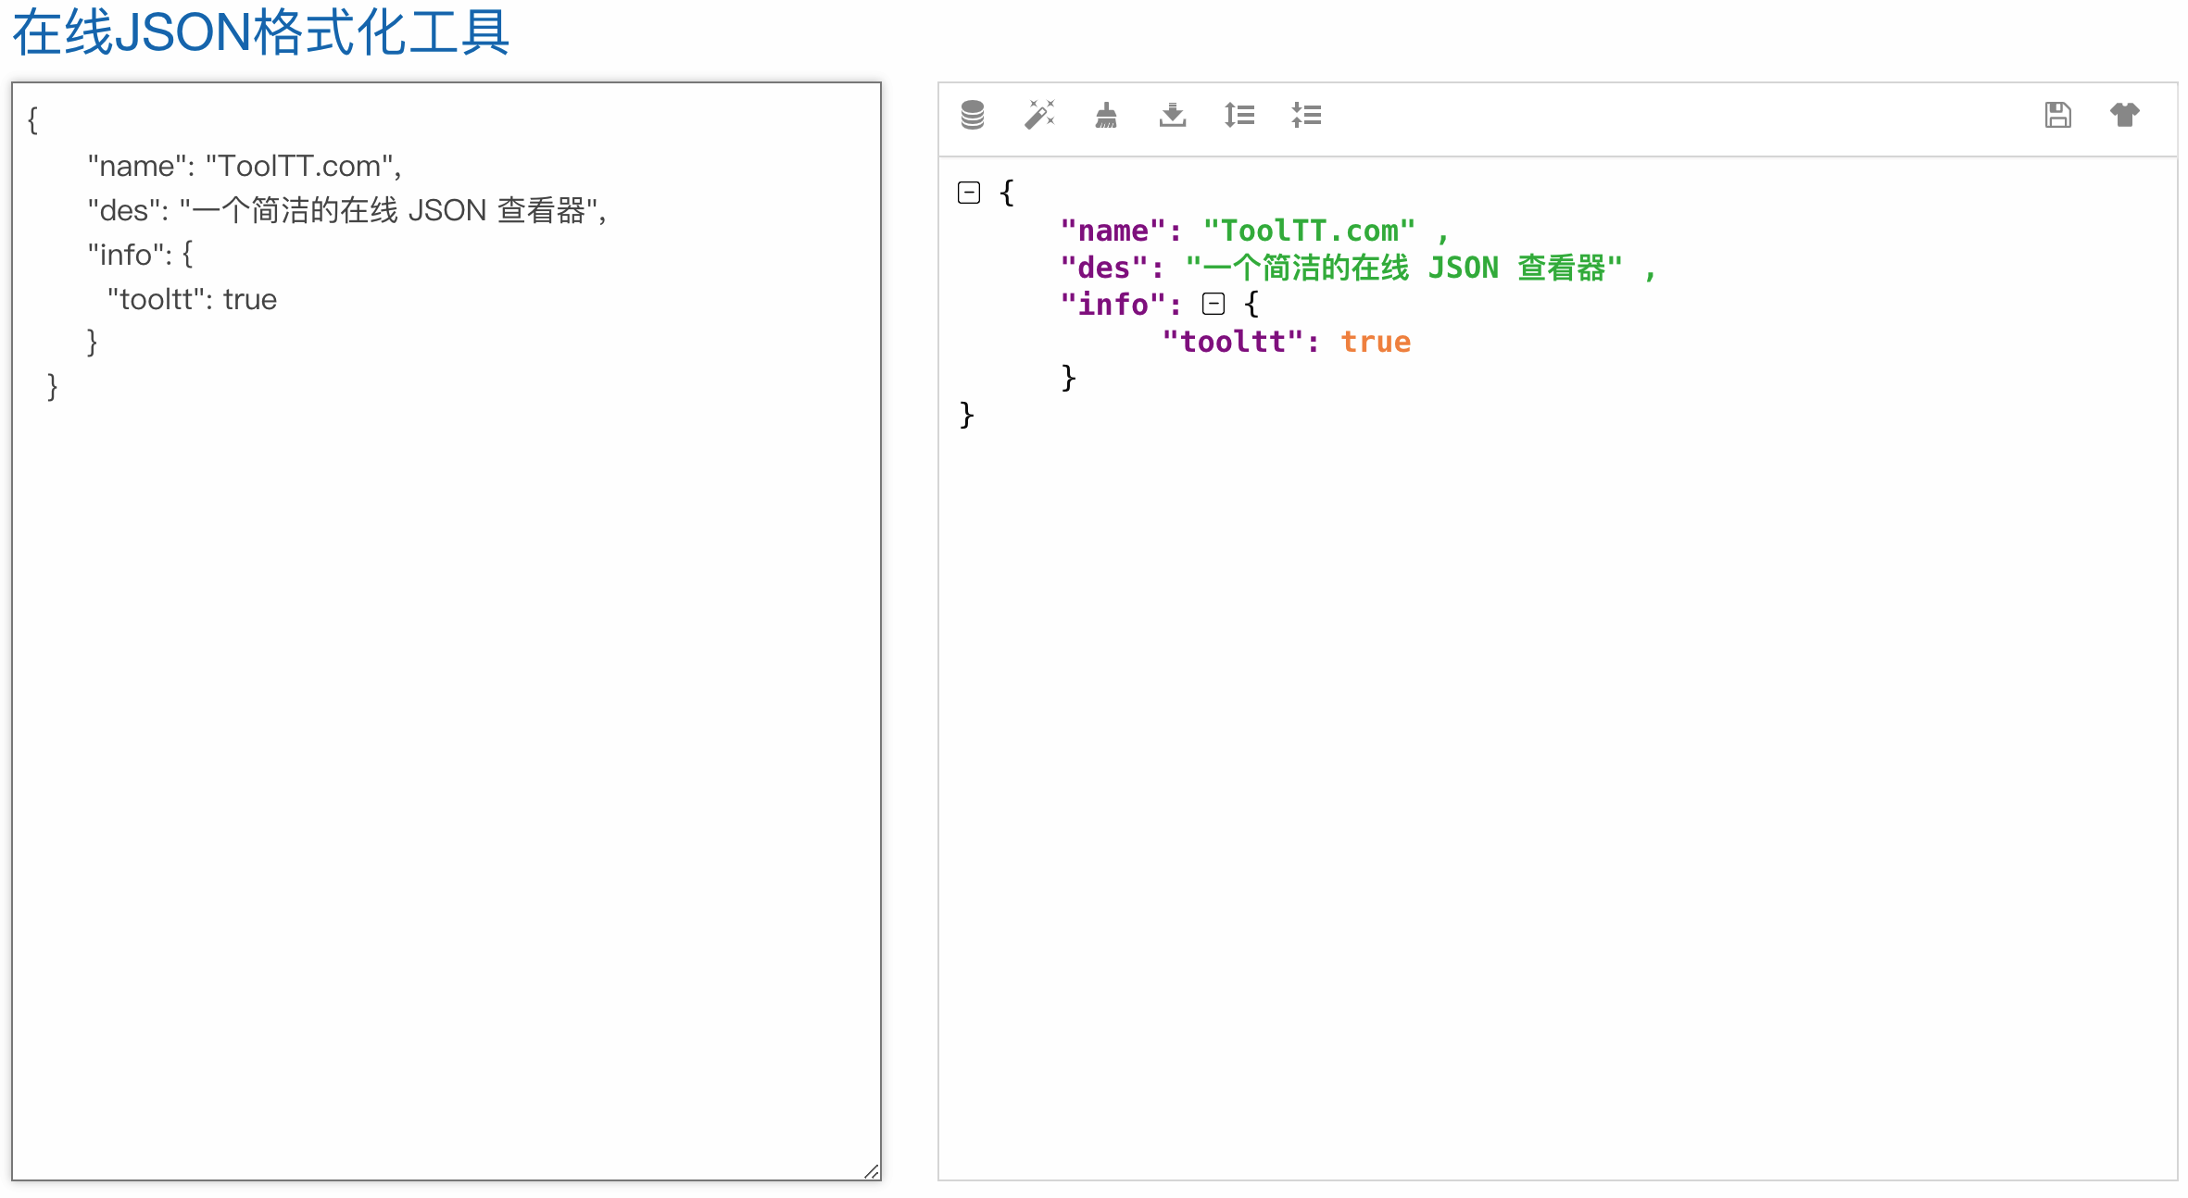
Task: Click the collapse-all lines icon
Action: [1306, 115]
